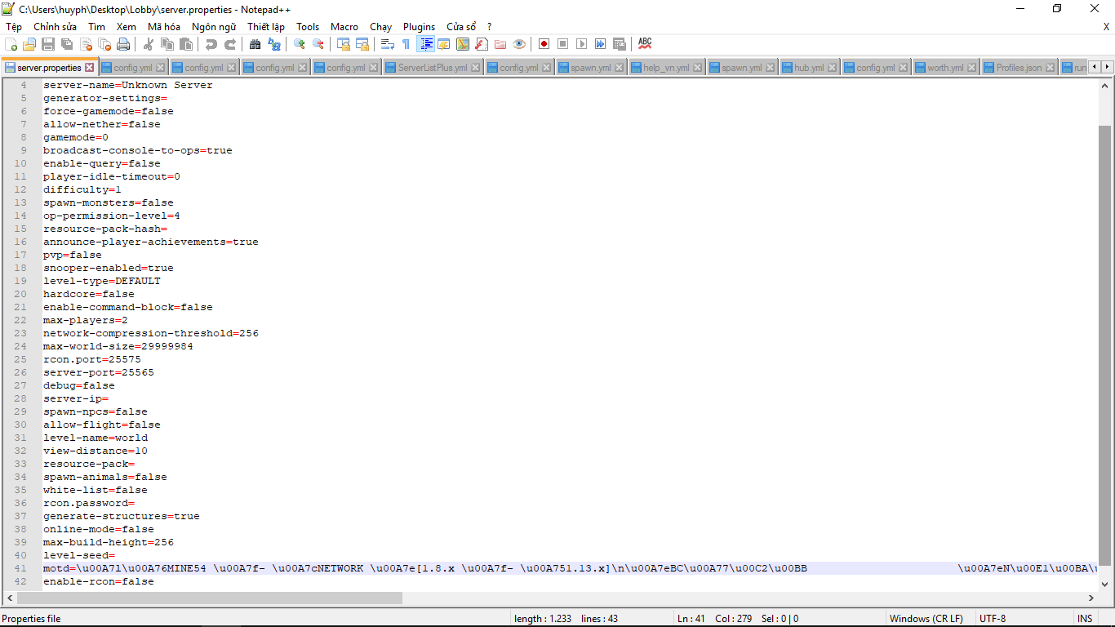
Task: Create a new file
Action: pos(11,43)
